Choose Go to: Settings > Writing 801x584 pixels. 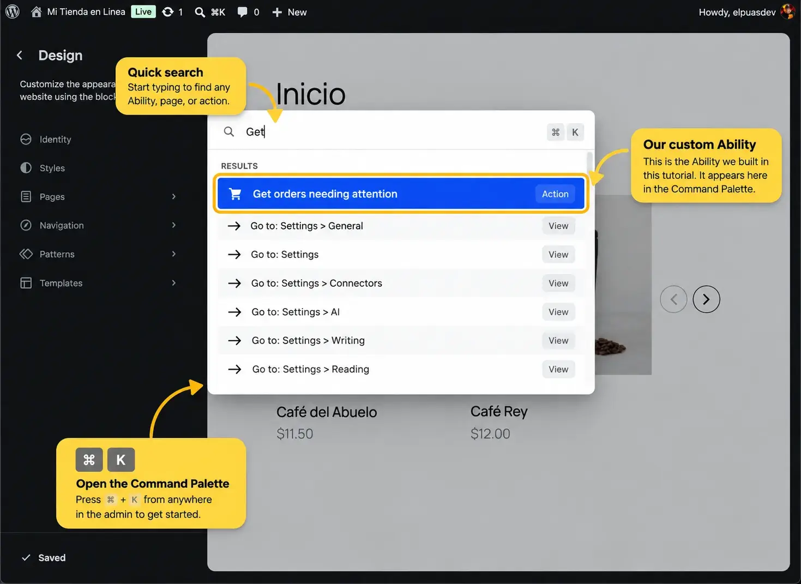(401, 340)
